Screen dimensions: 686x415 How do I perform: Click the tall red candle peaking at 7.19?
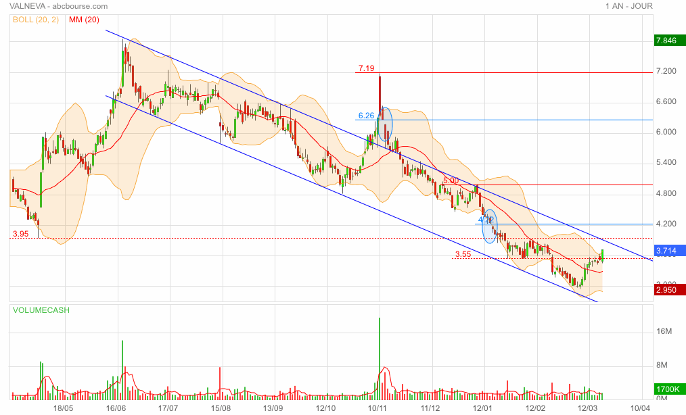(x=380, y=96)
